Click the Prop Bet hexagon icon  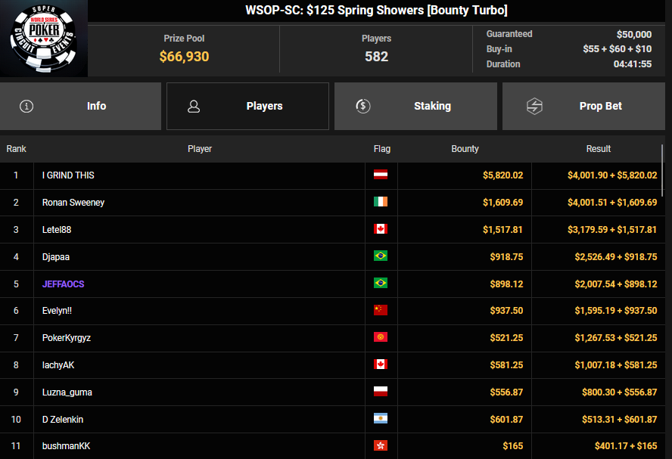pos(534,107)
